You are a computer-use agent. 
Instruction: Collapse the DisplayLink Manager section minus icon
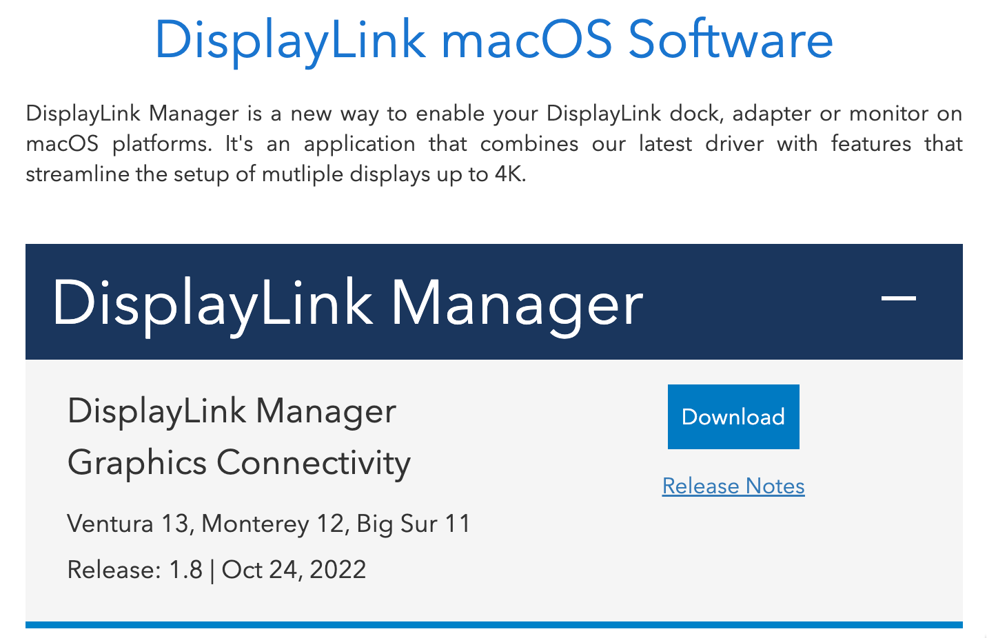[x=899, y=298]
